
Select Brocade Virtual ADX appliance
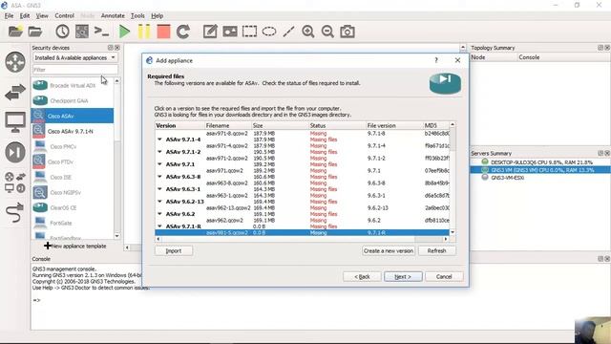(73, 85)
